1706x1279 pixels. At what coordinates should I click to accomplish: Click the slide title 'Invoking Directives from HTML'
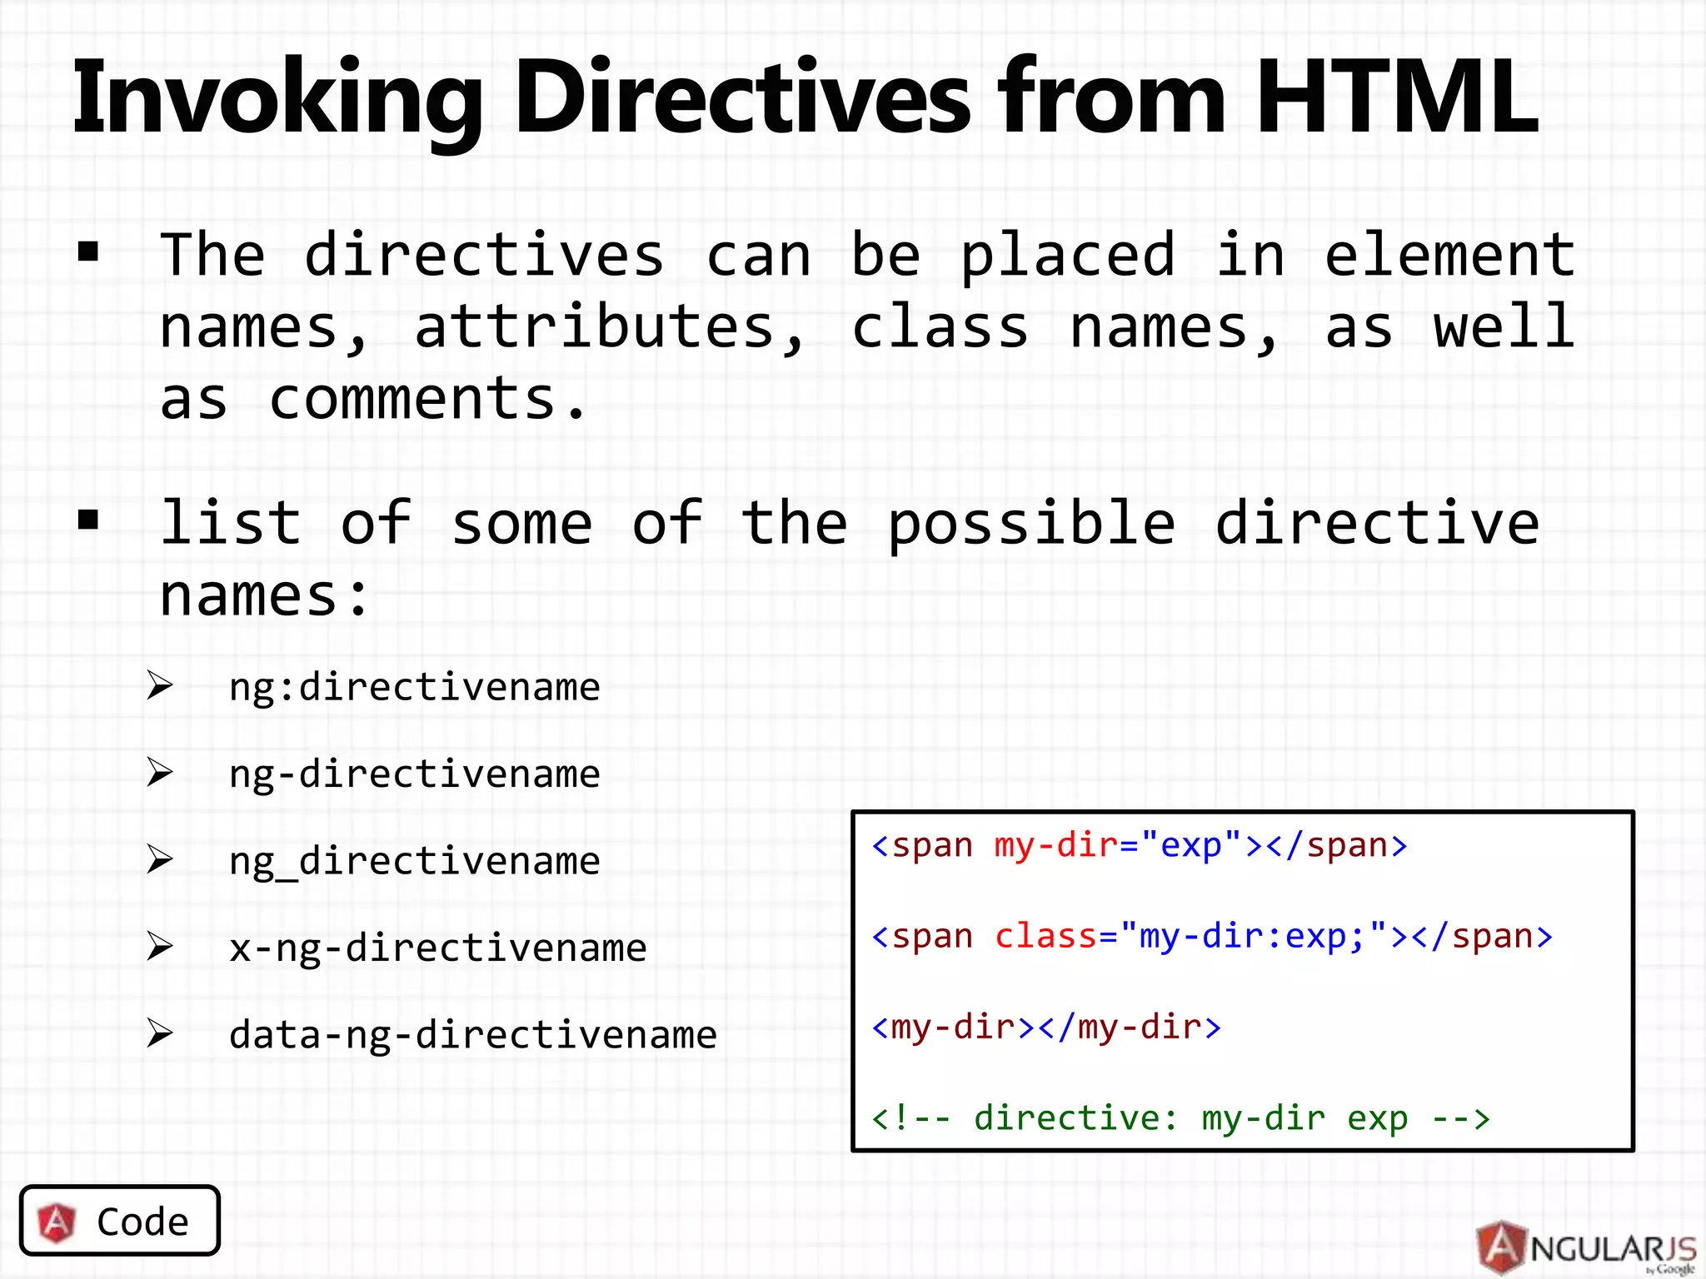(805, 97)
